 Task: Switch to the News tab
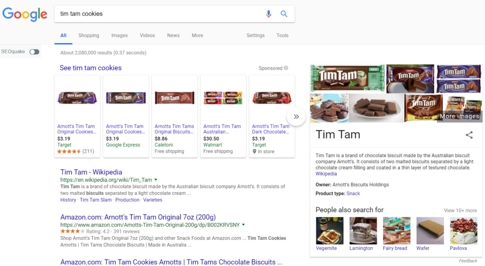tap(173, 35)
